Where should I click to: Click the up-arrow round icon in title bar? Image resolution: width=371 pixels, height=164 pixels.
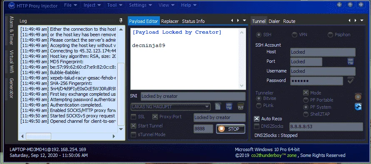[351, 5]
